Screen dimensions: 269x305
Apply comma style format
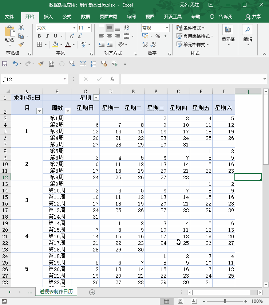[165, 36]
